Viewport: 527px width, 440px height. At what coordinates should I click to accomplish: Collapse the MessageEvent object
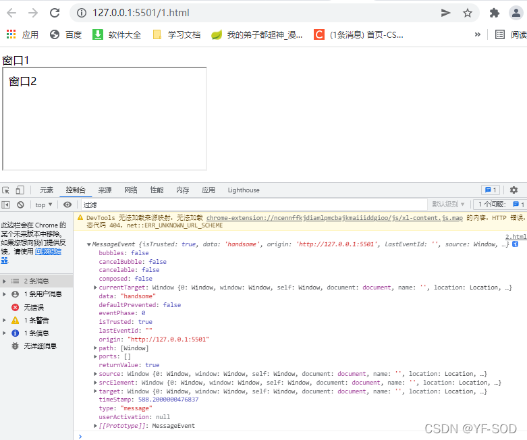point(89,244)
